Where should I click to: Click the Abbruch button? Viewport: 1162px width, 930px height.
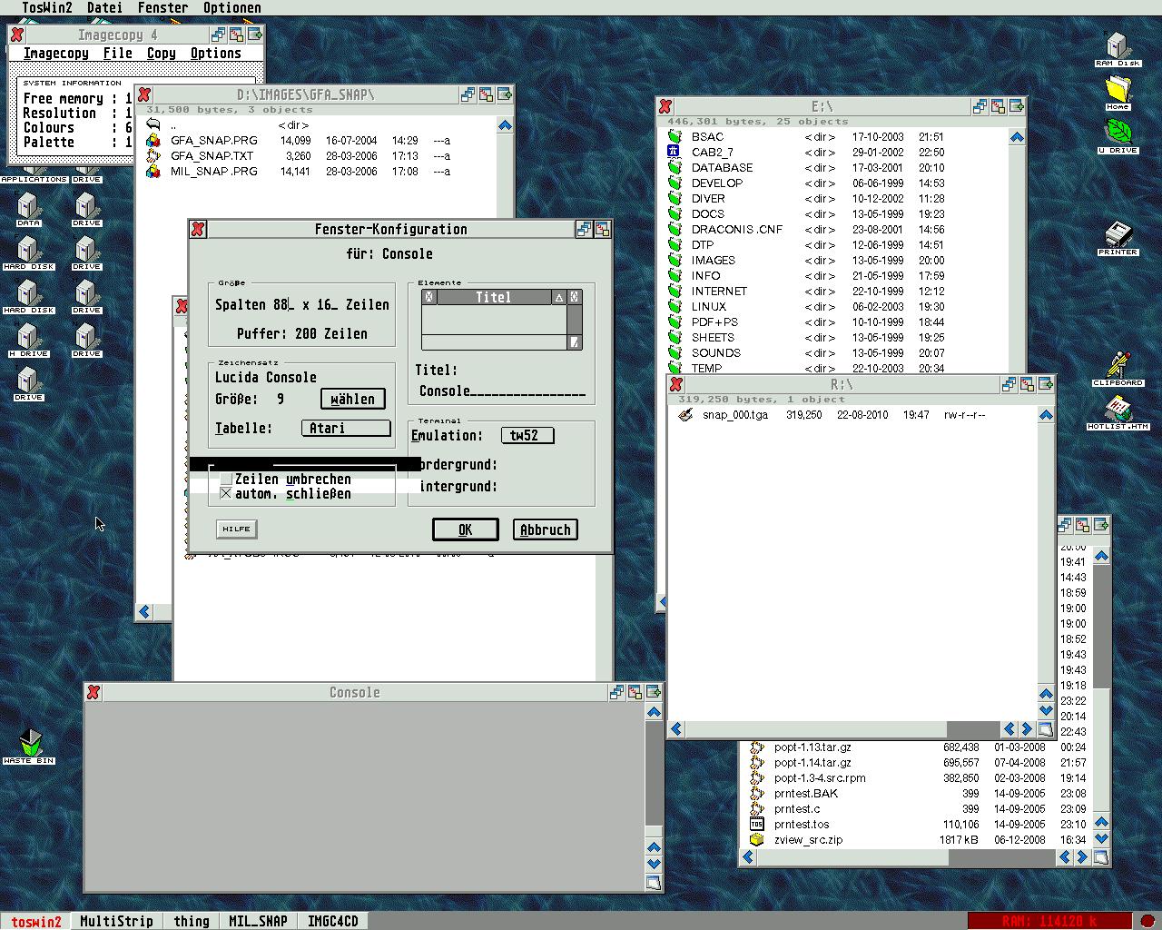tap(545, 529)
